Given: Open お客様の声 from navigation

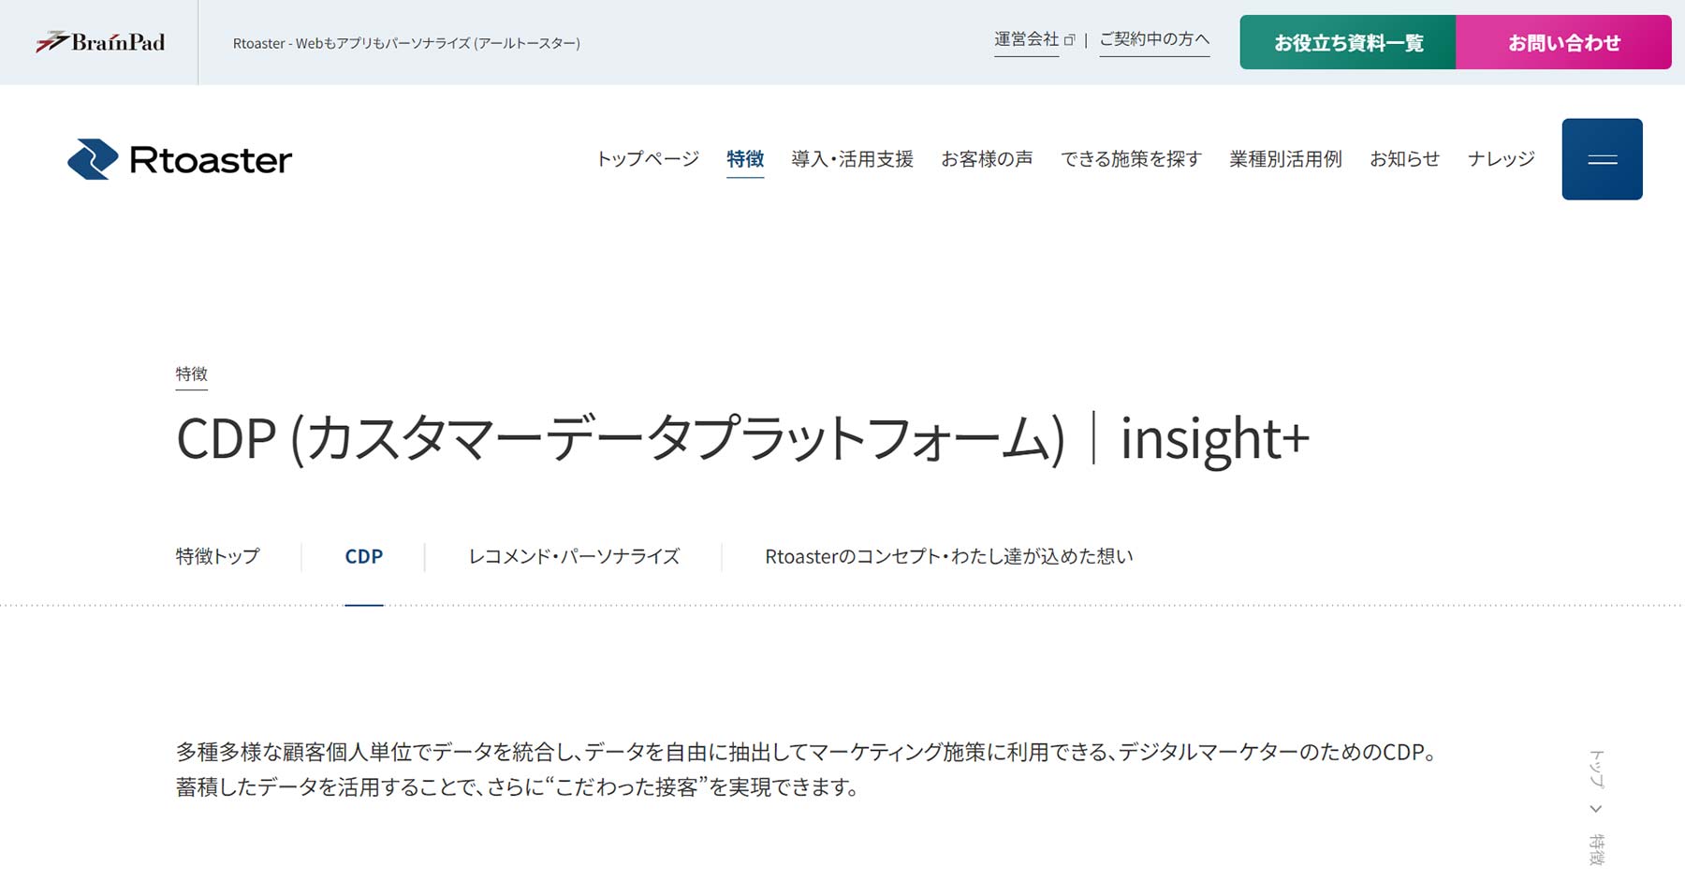Looking at the screenshot, I should point(988,158).
